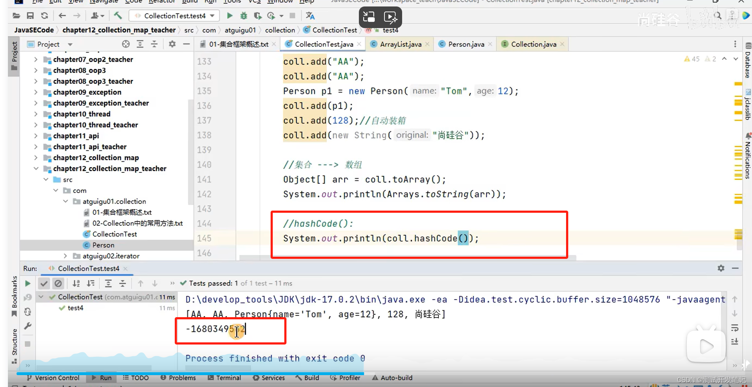Collapse CollectionTest node in test tree
The height and width of the screenshot is (387, 752).
pos(41,297)
